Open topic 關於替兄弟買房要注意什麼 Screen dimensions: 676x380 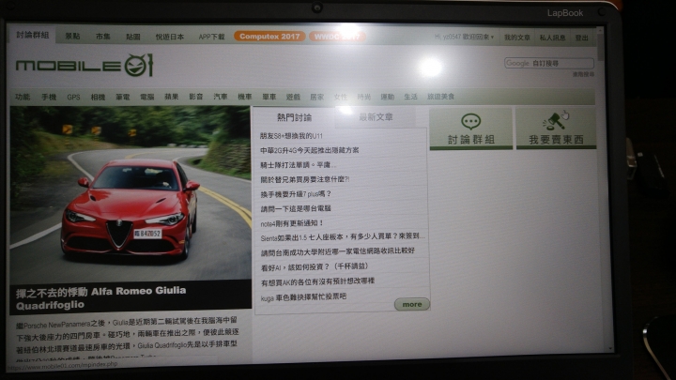point(305,179)
